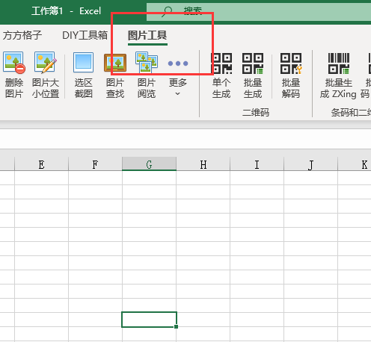Screen dimensions: 371x342
Task: Open the DIY工具箱 ribbon tab
Action: pos(85,35)
